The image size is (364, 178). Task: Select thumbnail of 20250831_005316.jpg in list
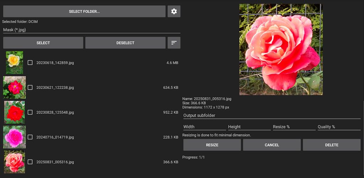click(14, 162)
